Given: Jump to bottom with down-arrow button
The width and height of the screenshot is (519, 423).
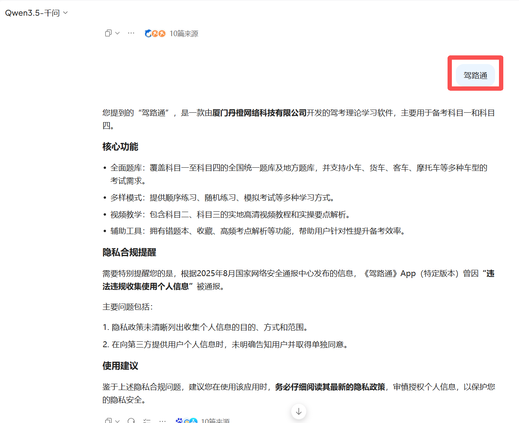Looking at the screenshot, I should 299,411.
